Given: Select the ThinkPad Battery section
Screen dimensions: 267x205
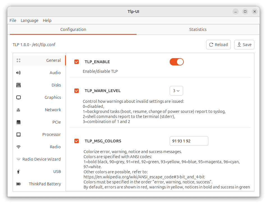Looking at the screenshot, I should (x=45, y=184).
